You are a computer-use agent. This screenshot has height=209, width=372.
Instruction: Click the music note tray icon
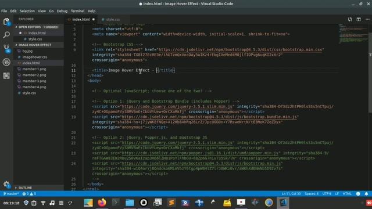52,203
